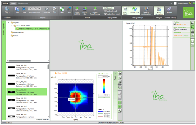Save the current project
196x125 pixels.
(x=17, y=10)
